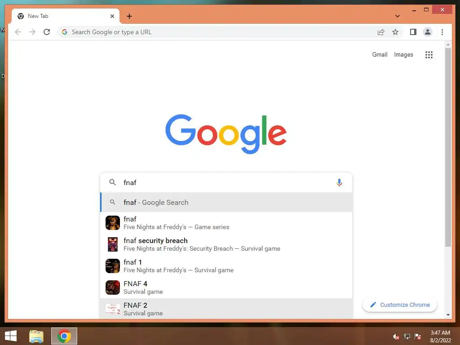Click the Google logo
Image resolution: width=460 pixels, height=345 pixels.
pos(226,134)
